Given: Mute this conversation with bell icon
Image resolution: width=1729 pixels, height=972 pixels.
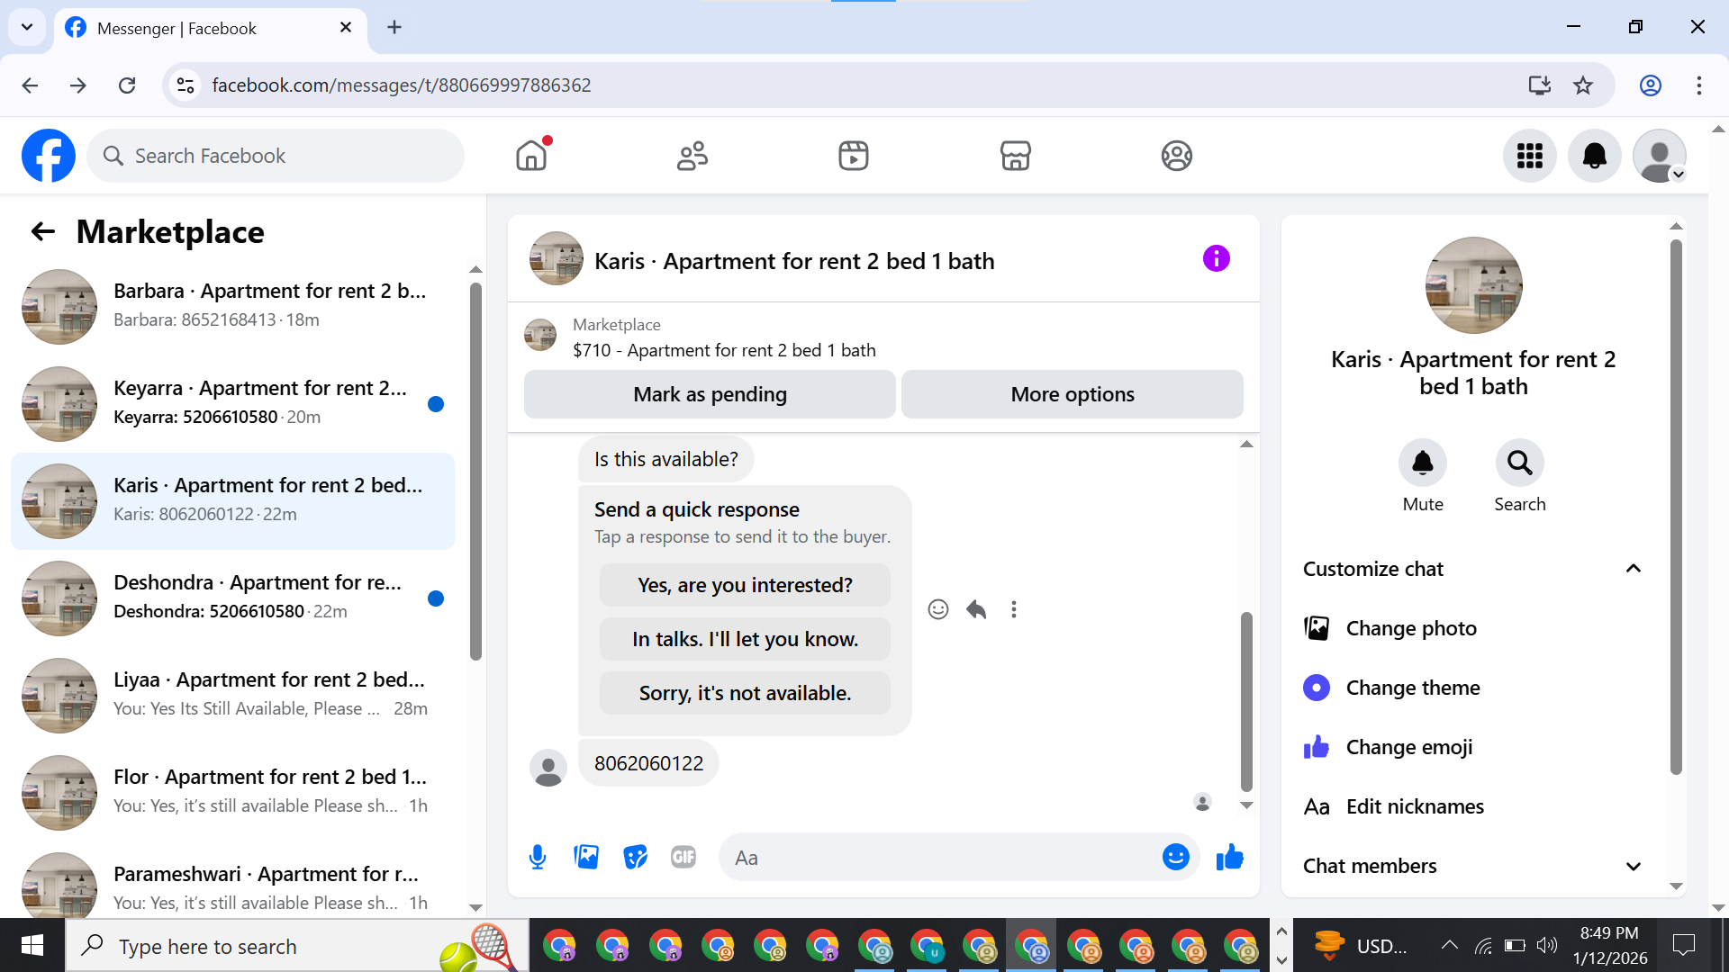Looking at the screenshot, I should 1422,463.
